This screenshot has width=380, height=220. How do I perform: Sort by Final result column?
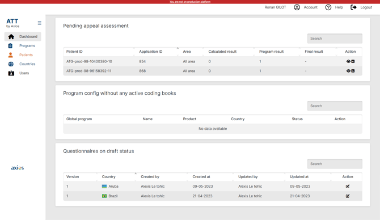314,52
